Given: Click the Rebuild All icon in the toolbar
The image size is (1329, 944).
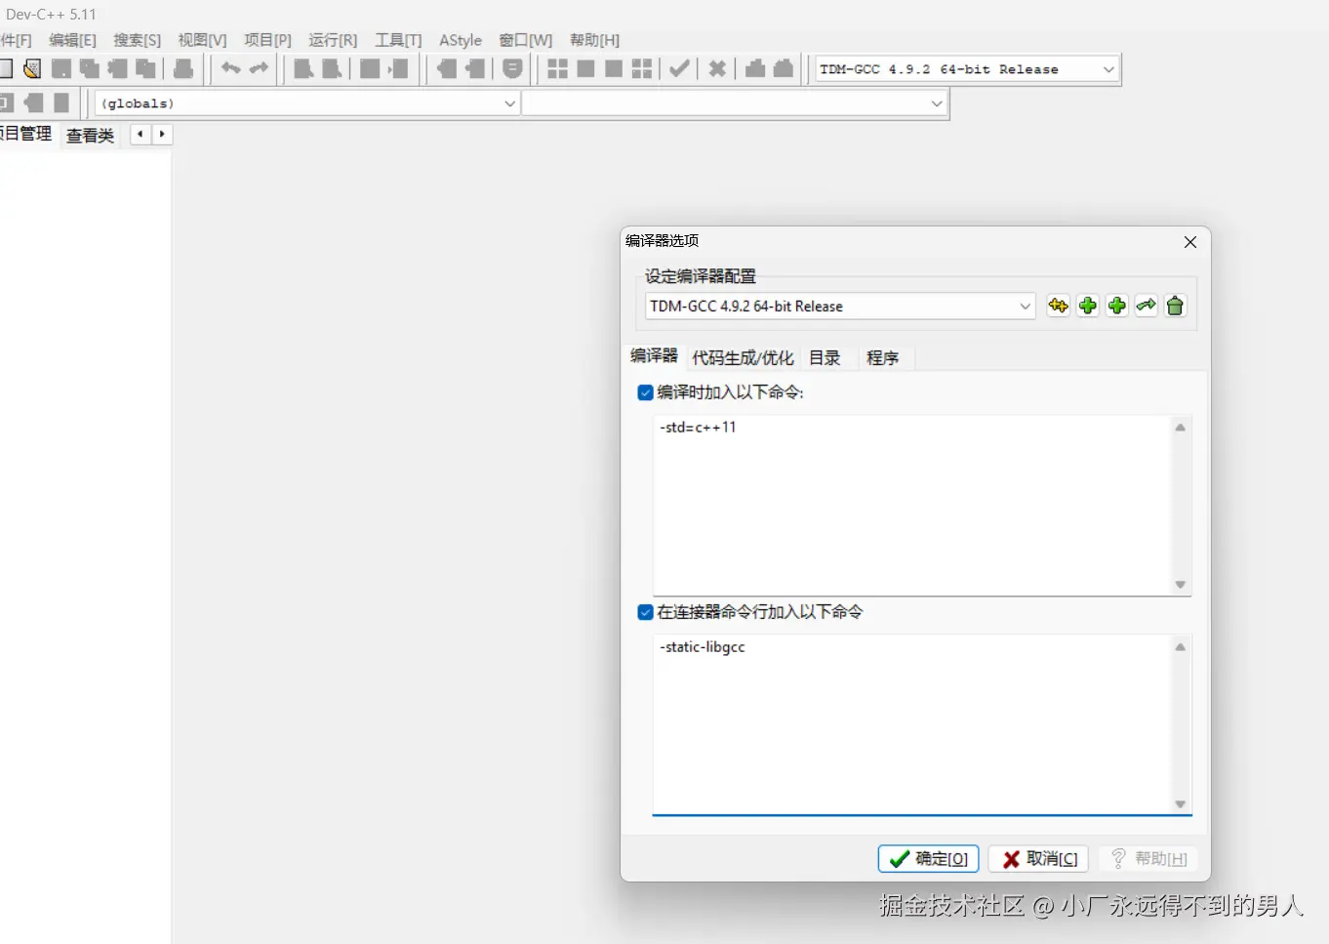Looking at the screenshot, I should coord(641,68).
